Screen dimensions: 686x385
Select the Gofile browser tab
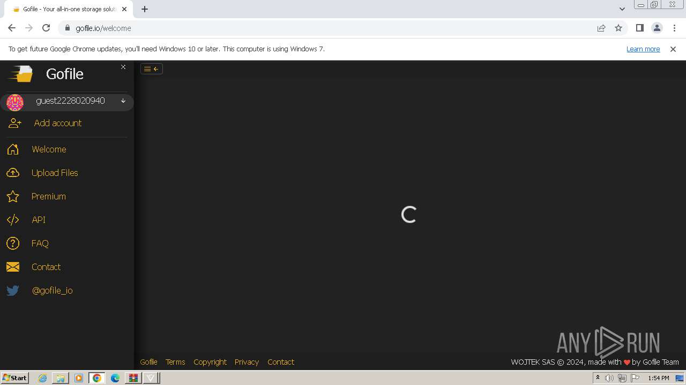pos(69,9)
